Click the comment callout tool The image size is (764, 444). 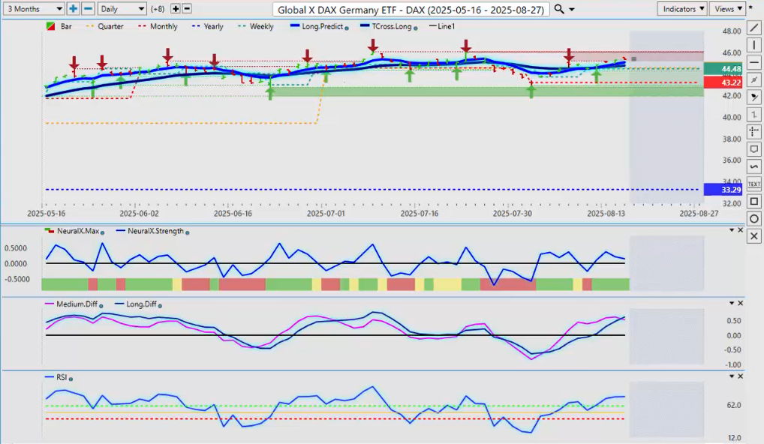pyautogui.click(x=754, y=149)
